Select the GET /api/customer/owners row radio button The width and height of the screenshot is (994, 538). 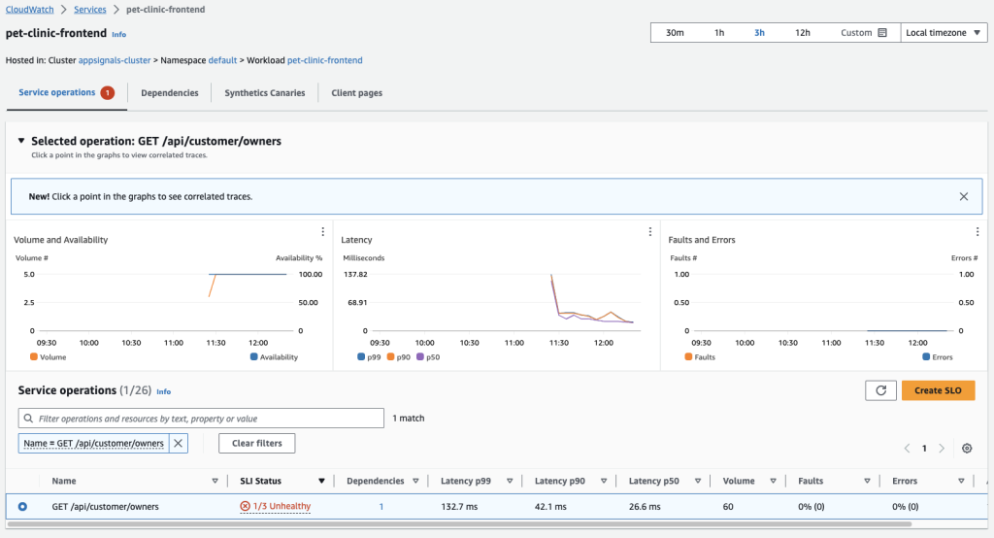pos(23,506)
